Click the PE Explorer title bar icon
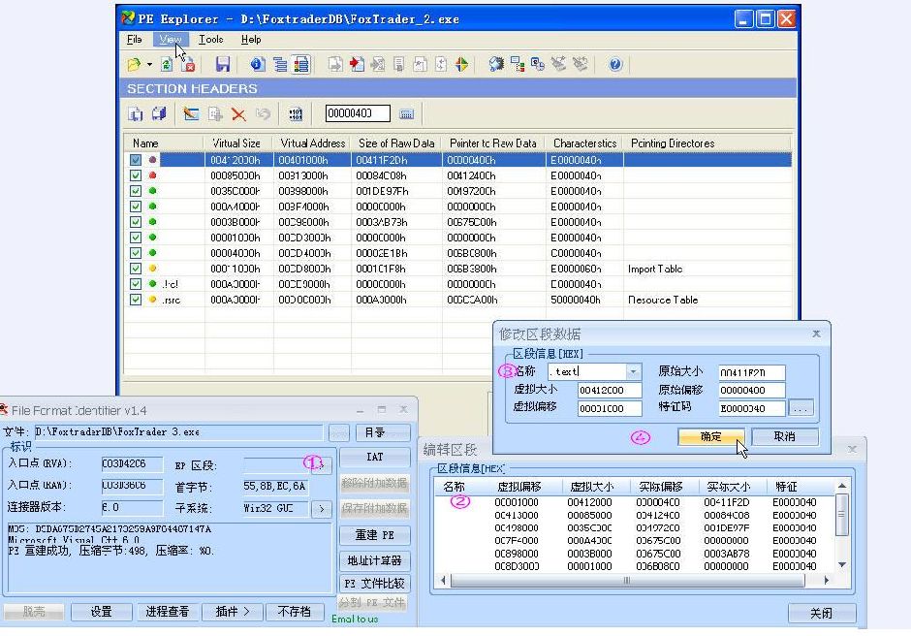The width and height of the screenshot is (911, 636). coord(128,18)
